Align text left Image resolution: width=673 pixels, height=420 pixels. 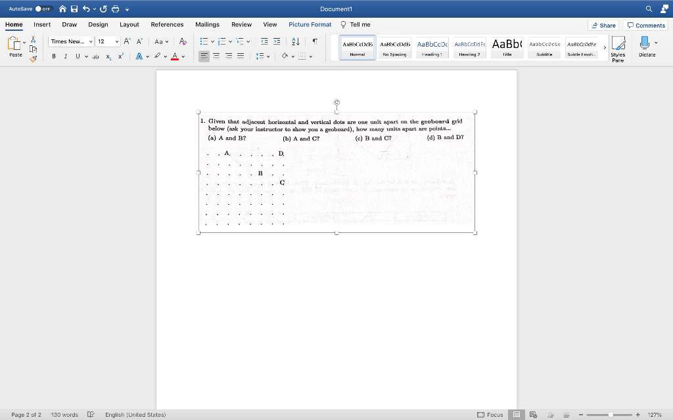(204, 56)
